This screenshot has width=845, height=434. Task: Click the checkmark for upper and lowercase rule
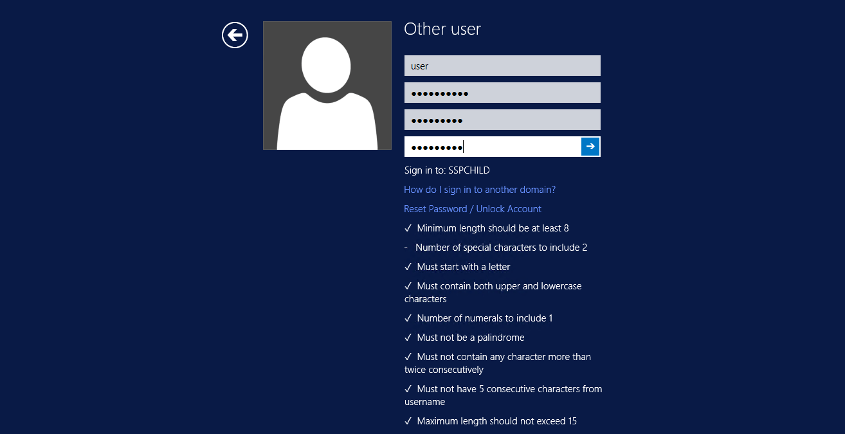click(408, 285)
